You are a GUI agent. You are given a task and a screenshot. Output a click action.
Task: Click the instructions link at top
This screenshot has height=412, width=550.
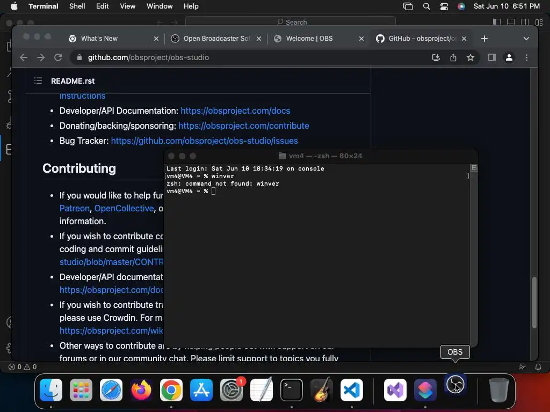(82, 96)
